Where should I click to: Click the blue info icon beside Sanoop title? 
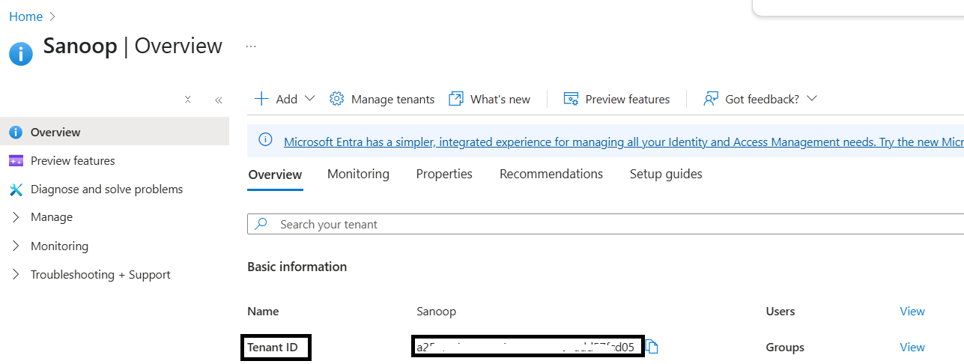21,54
